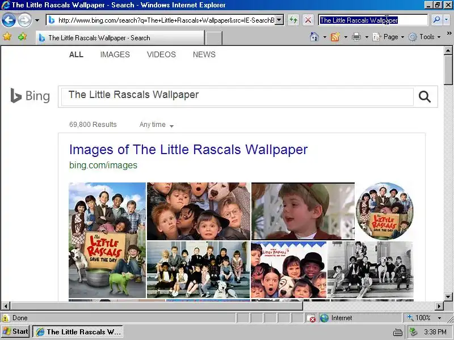Stop loading with the red X icon
This screenshot has width=454, height=340.
(x=308, y=20)
